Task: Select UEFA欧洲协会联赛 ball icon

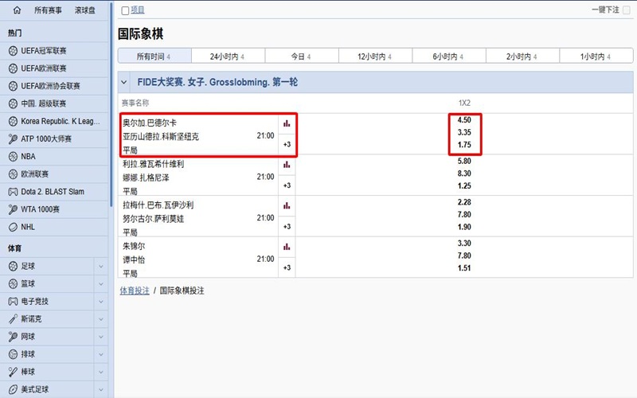Action: [x=13, y=86]
